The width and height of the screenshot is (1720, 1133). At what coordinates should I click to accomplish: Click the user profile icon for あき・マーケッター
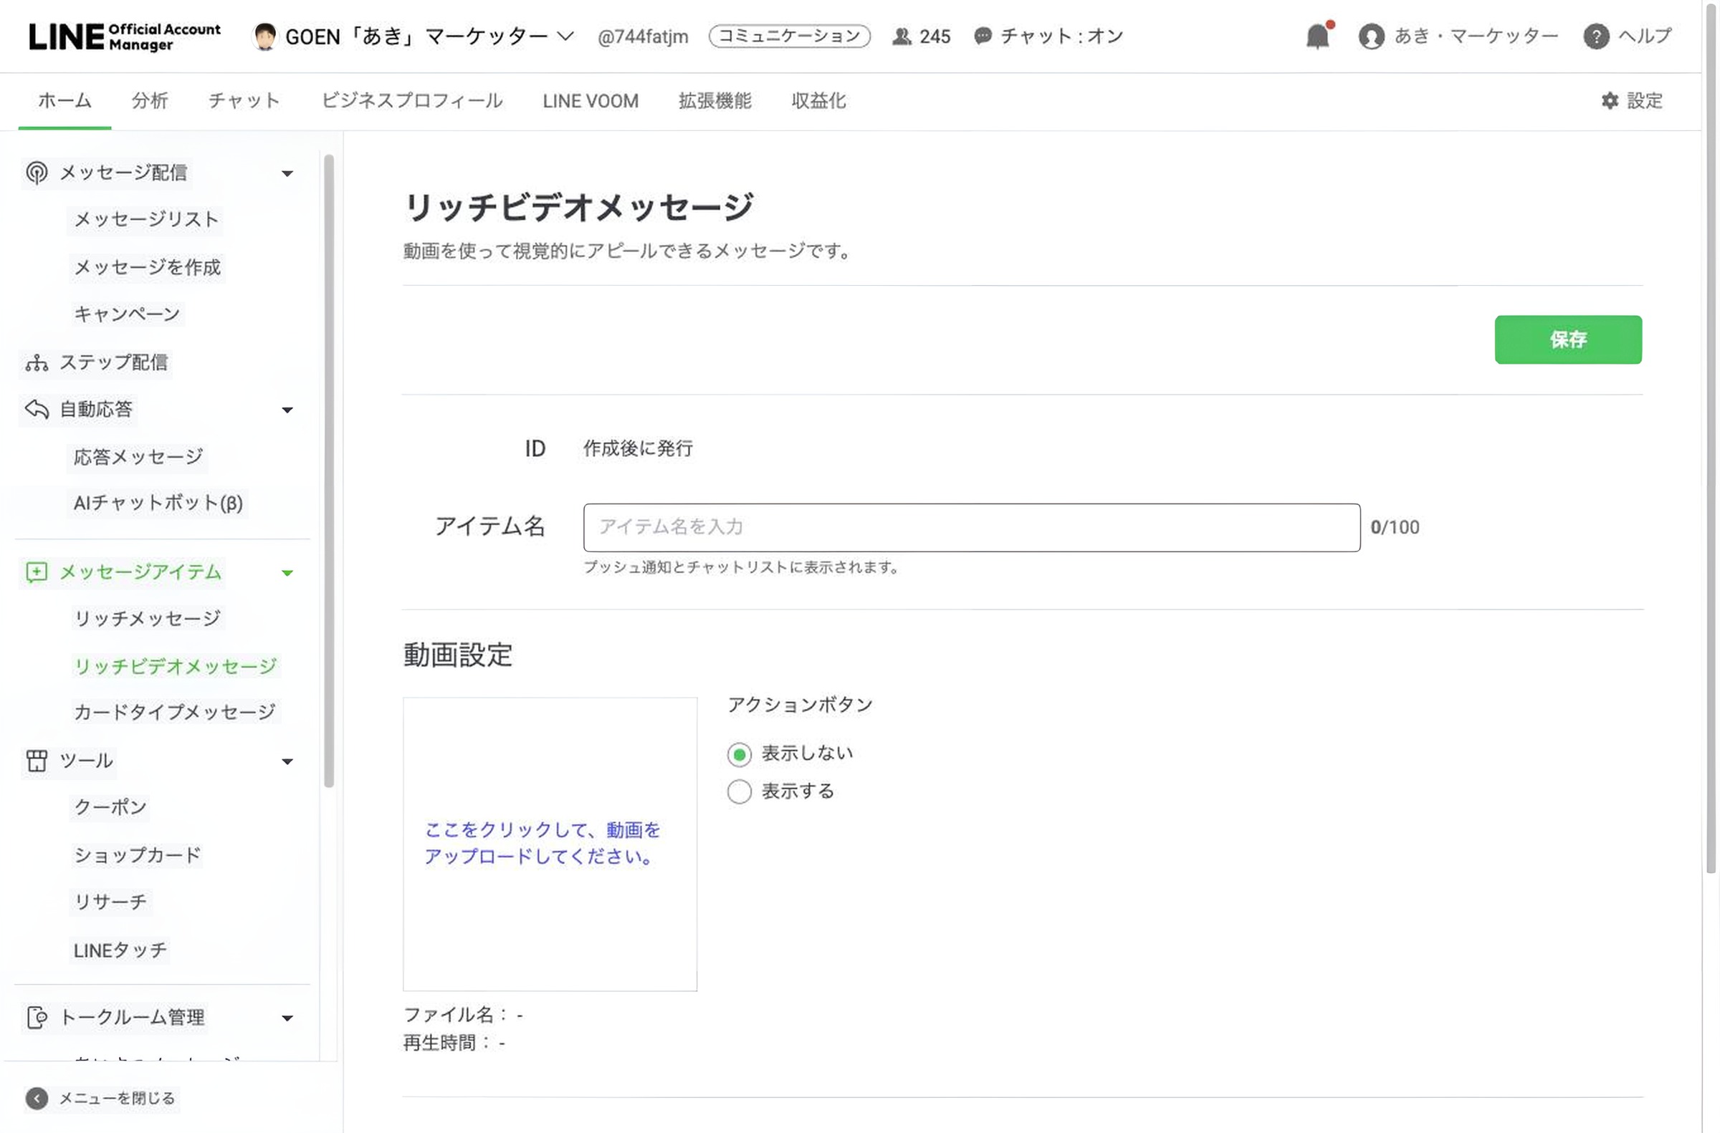click(1371, 36)
